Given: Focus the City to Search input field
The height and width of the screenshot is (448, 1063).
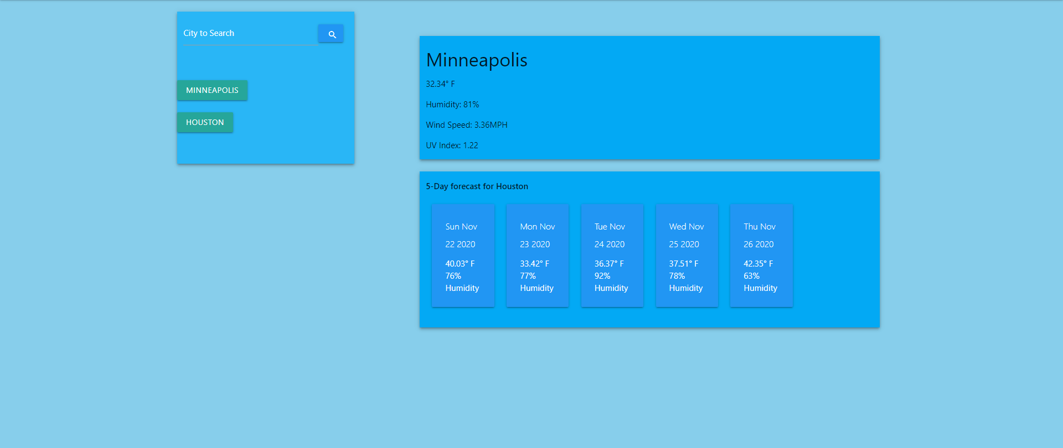Looking at the screenshot, I should click(250, 33).
